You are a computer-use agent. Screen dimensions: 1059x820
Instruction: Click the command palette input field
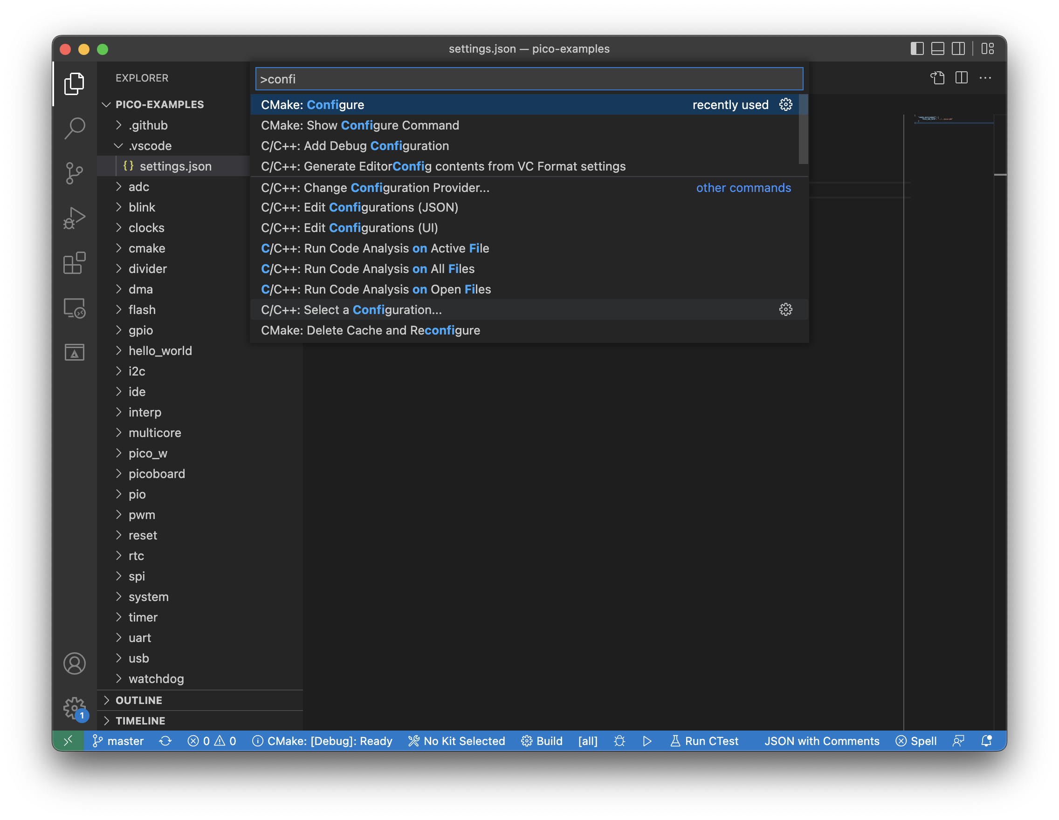click(x=529, y=79)
